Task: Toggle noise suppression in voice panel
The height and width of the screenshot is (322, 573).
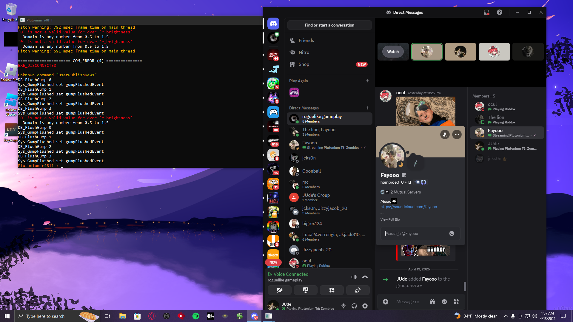Action: 354,277
